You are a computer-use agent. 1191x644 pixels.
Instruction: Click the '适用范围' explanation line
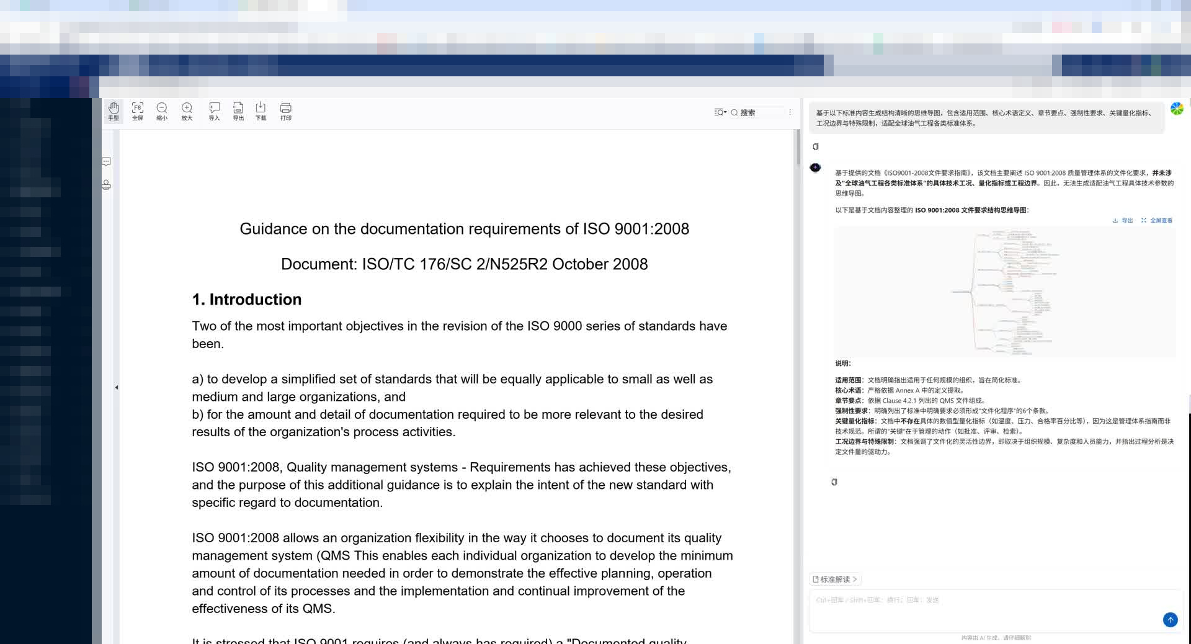click(929, 380)
